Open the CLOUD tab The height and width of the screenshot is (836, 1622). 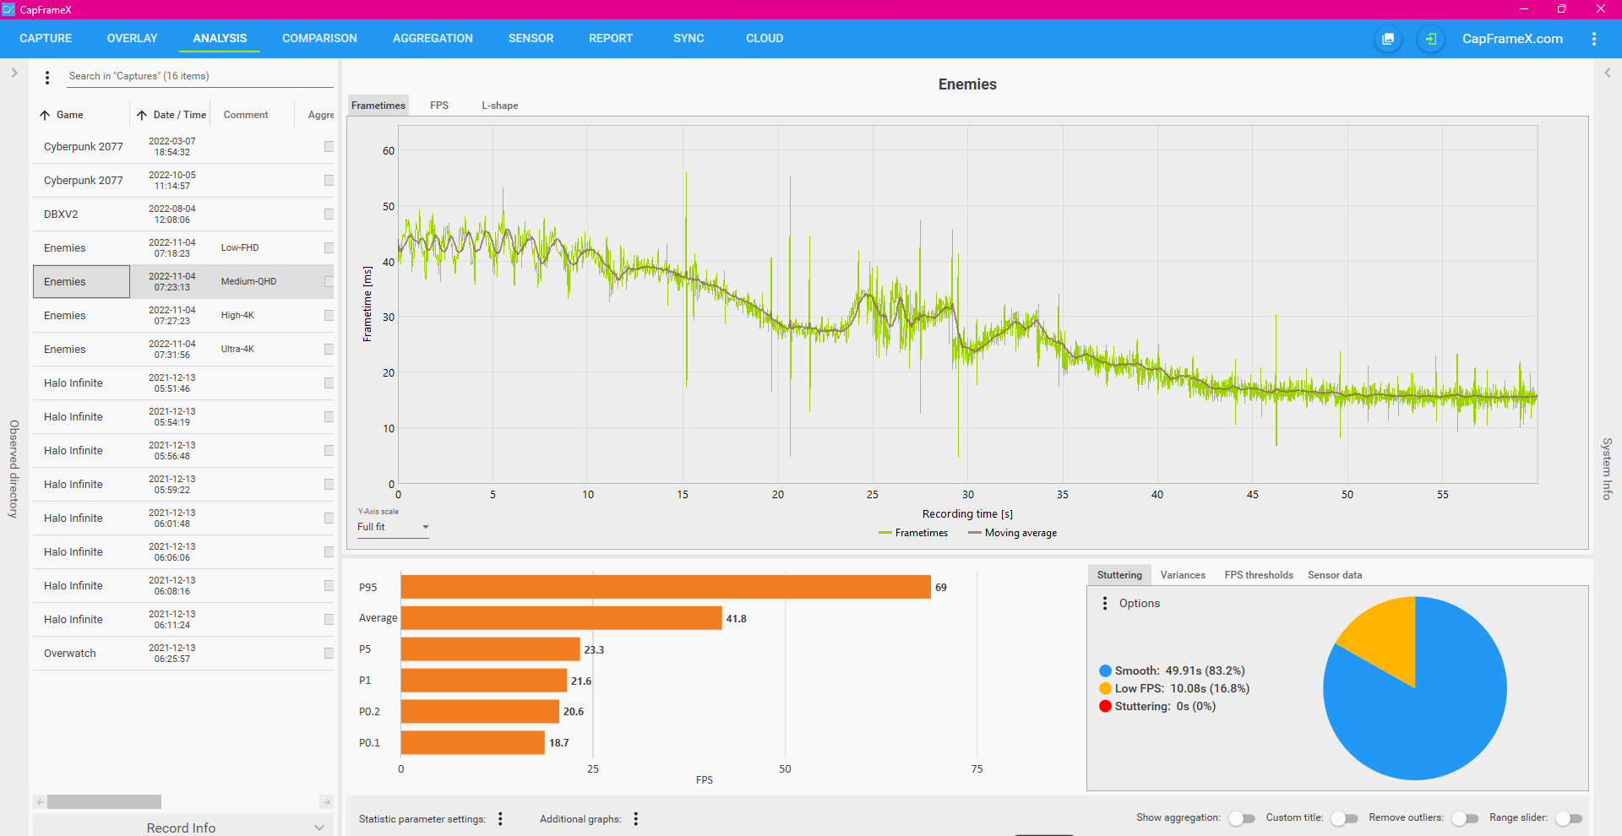coord(765,39)
